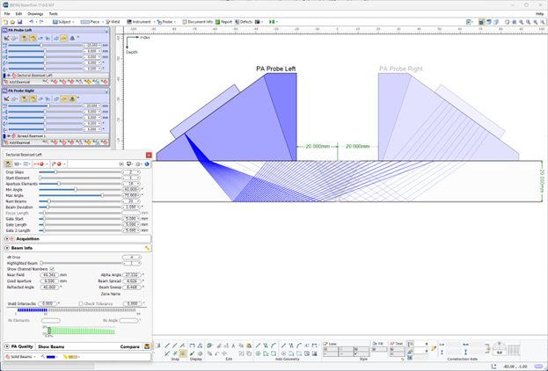This screenshot has width=548, height=371.
Task: Toggle visibility of Spread Beamset 1
Action: click(x=7, y=136)
